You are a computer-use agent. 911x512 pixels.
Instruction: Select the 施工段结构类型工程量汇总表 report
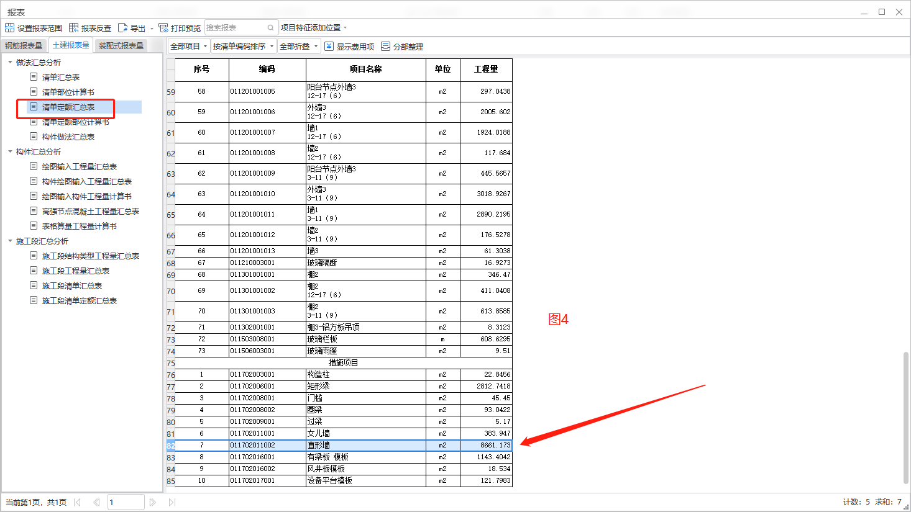click(x=90, y=256)
